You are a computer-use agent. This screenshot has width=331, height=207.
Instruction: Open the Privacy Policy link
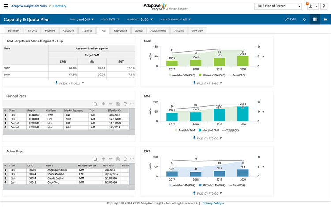point(214,203)
